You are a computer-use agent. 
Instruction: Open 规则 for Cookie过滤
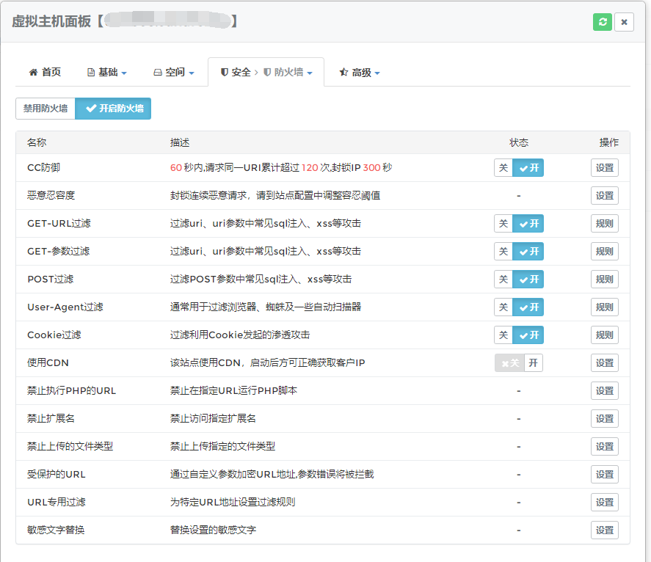[x=605, y=335]
